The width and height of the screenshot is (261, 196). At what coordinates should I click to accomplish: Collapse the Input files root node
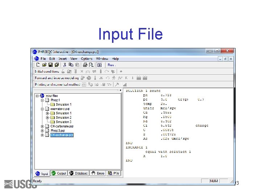click(37, 96)
